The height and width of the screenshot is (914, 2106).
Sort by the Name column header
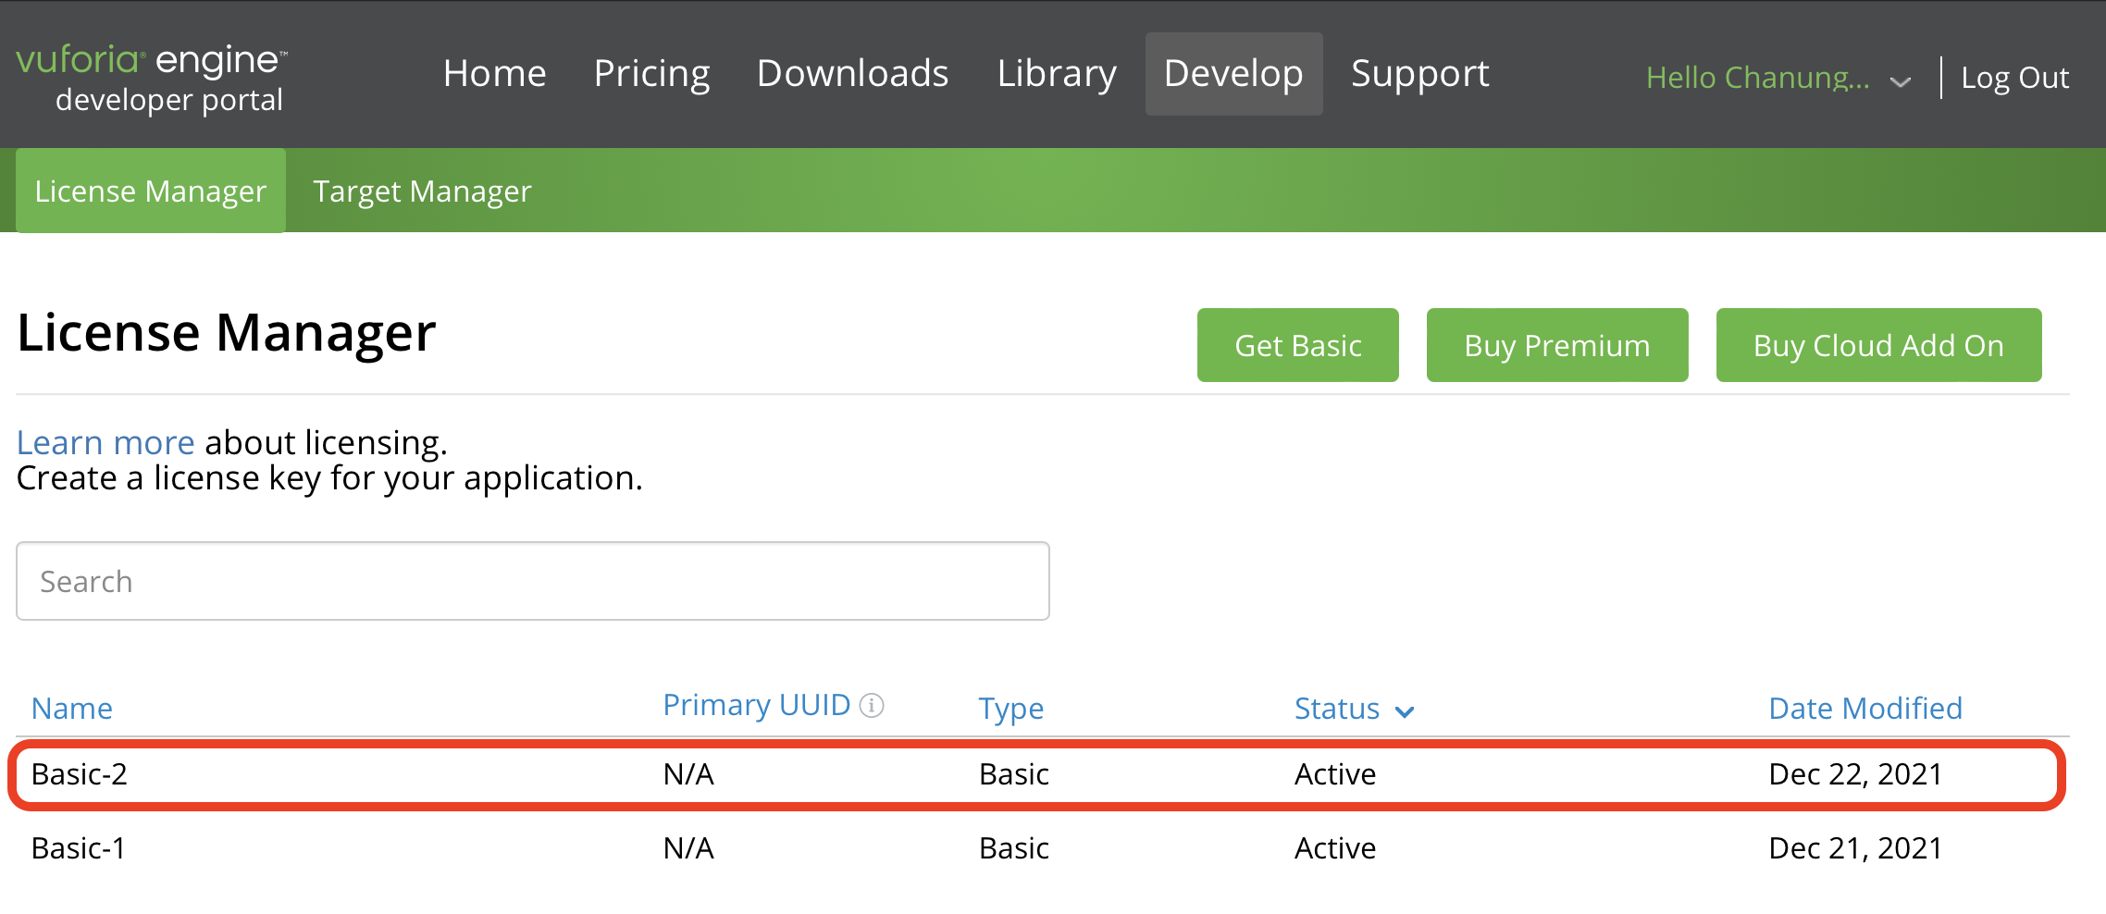coord(72,709)
